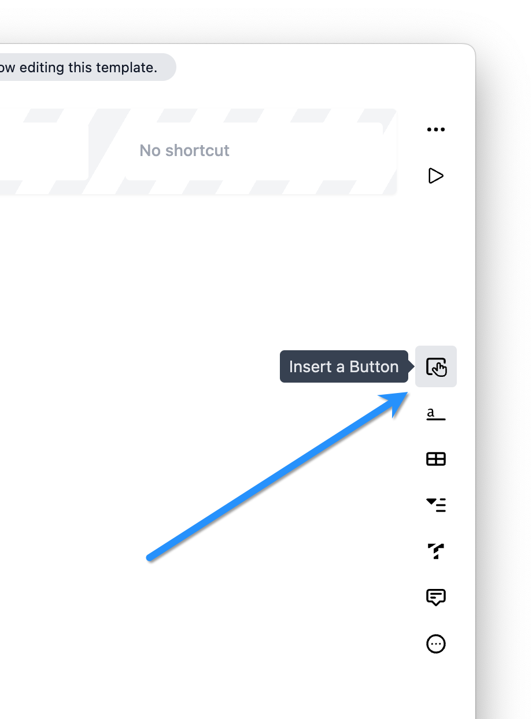Click the play triangle icon
This screenshot has width=532, height=719.
click(x=435, y=176)
